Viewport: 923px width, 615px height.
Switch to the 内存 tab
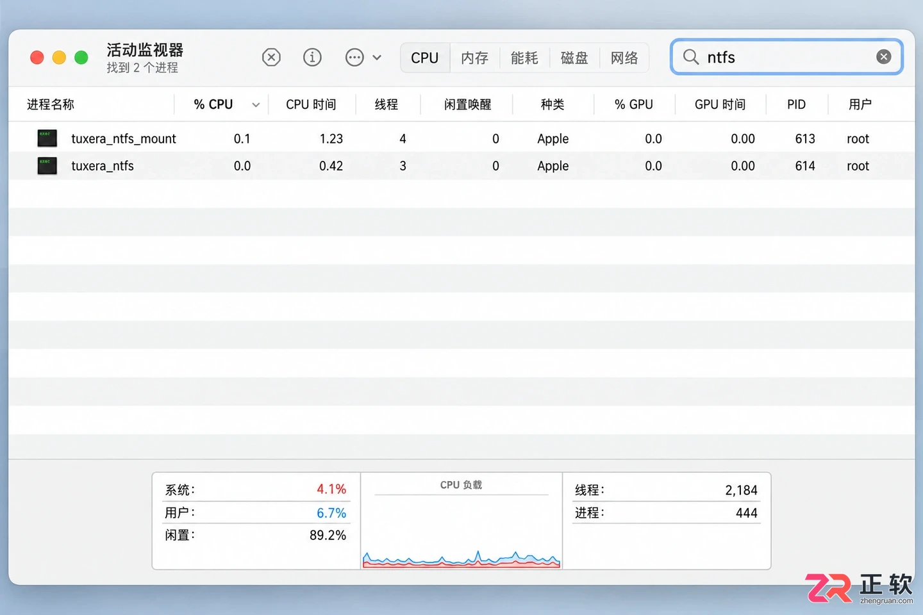[x=475, y=58]
